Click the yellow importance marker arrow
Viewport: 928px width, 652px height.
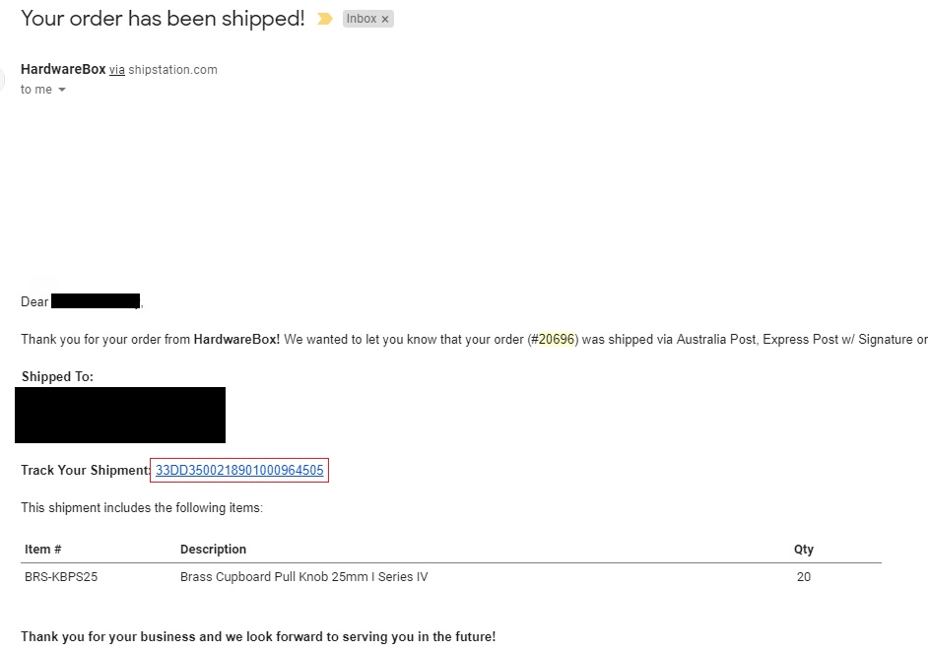325,18
